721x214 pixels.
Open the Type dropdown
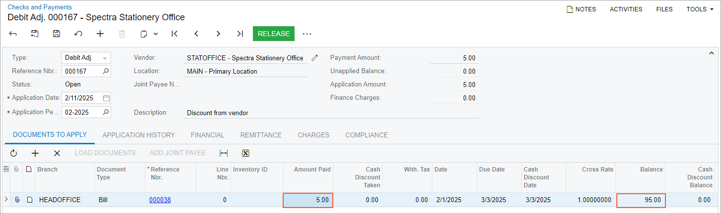click(x=105, y=58)
